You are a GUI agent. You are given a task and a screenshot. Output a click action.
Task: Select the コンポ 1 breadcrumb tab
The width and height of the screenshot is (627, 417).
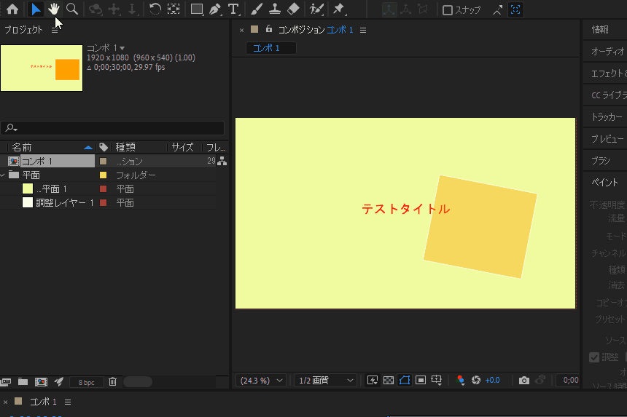[270, 48]
